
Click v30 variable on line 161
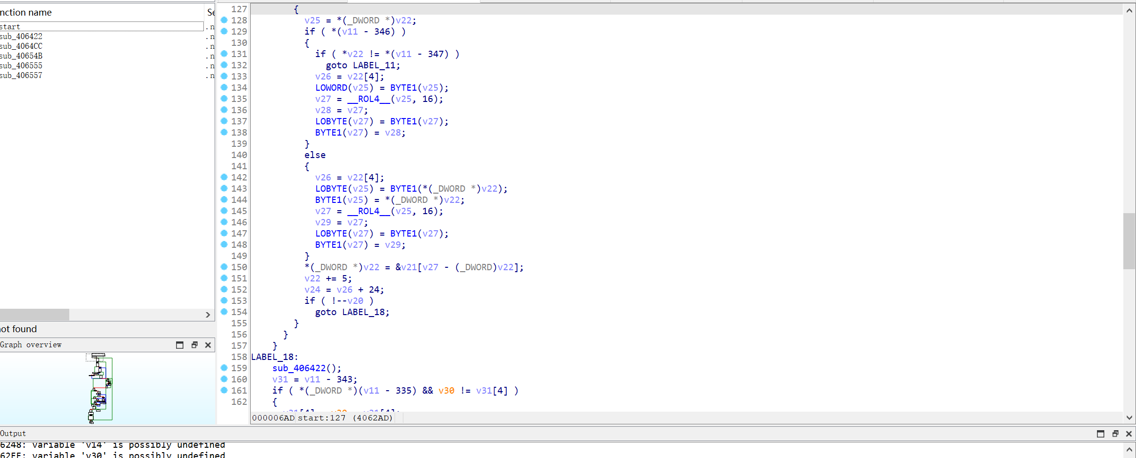446,391
